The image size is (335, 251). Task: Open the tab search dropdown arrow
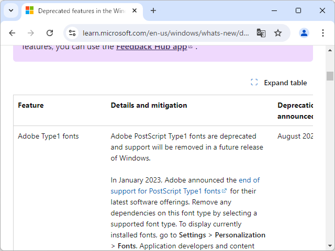(x=10, y=10)
